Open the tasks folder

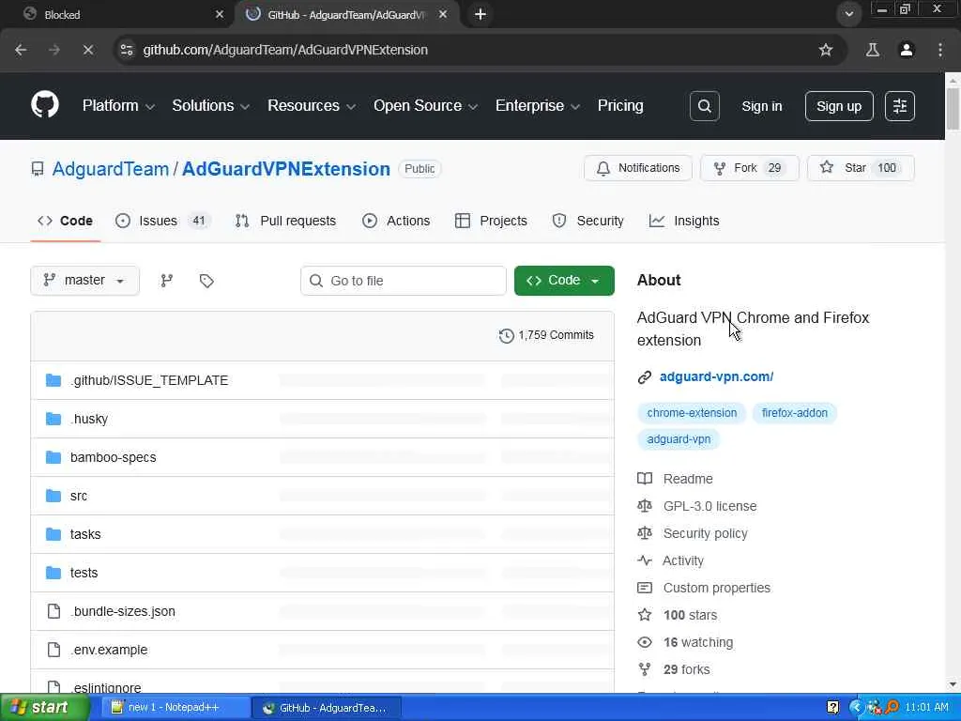coord(85,534)
